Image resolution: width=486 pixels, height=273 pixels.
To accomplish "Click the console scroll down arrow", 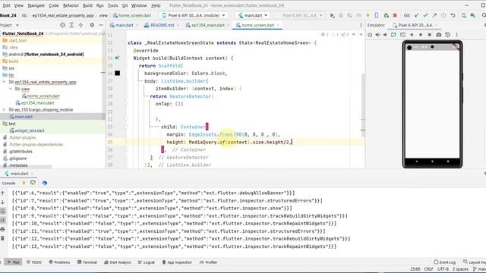I will pyautogui.click(x=3, y=202).
